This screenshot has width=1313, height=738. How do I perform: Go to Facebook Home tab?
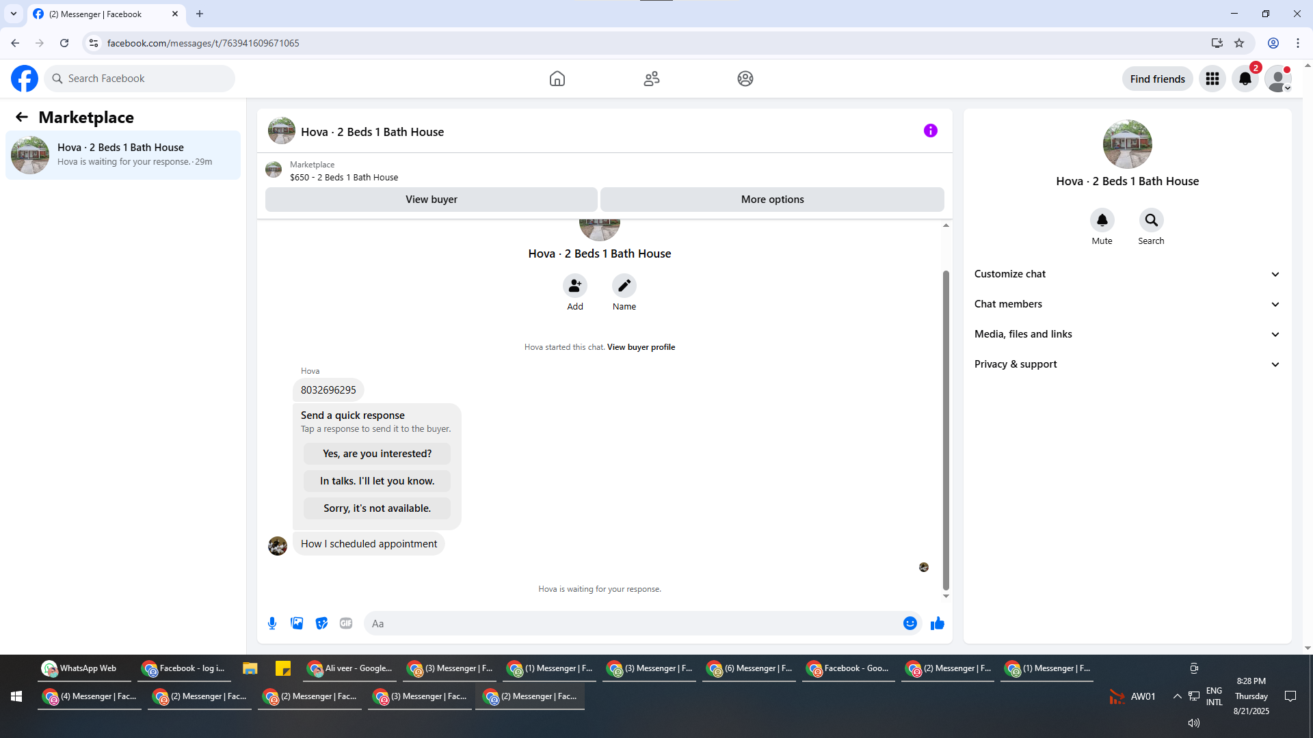(x=557, y=79)
